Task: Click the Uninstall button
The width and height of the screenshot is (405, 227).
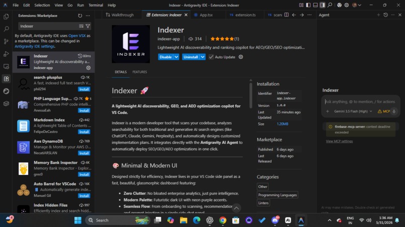Action: tap(191, 57)
